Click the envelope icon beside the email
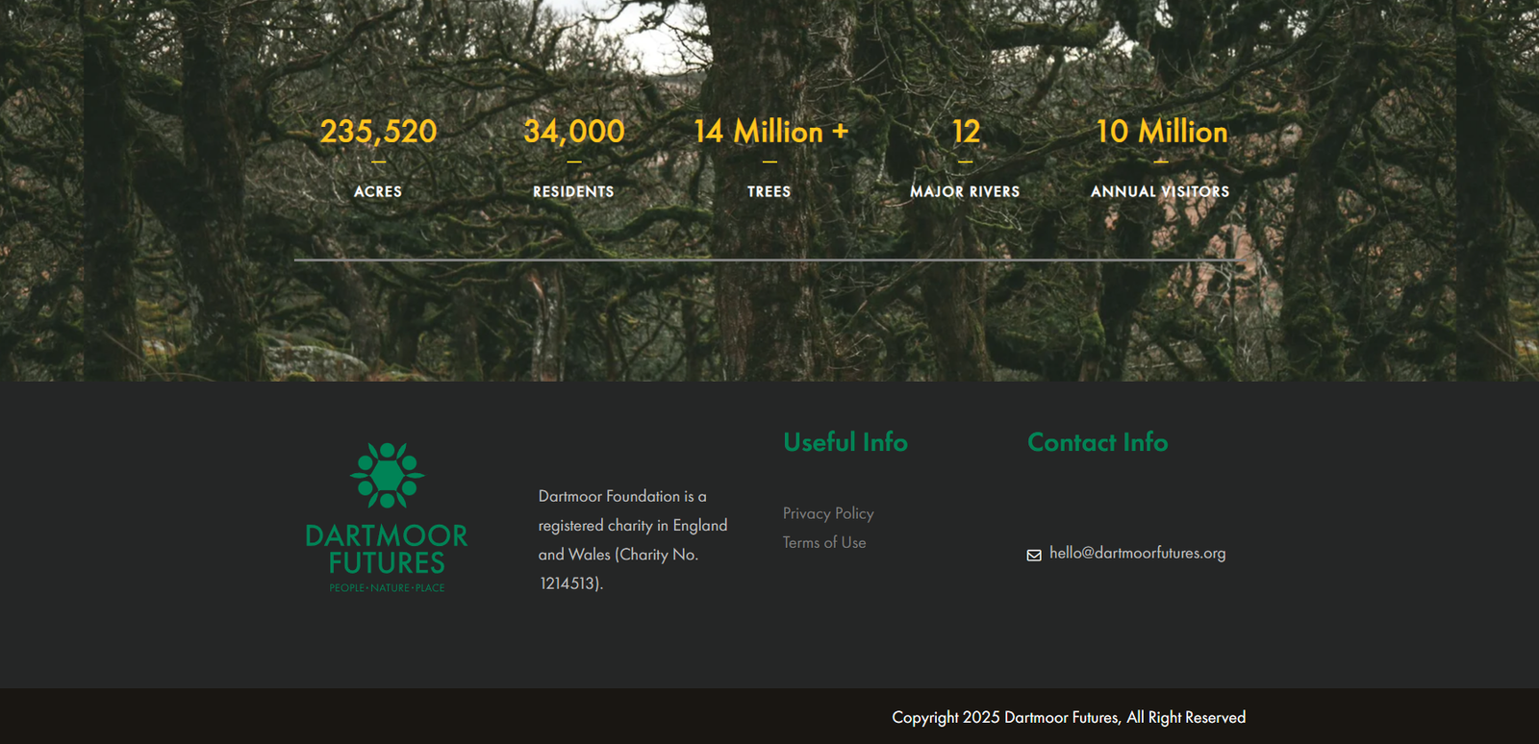The width and height of the screenshot is (1539, 744). tap(1034, 555)
